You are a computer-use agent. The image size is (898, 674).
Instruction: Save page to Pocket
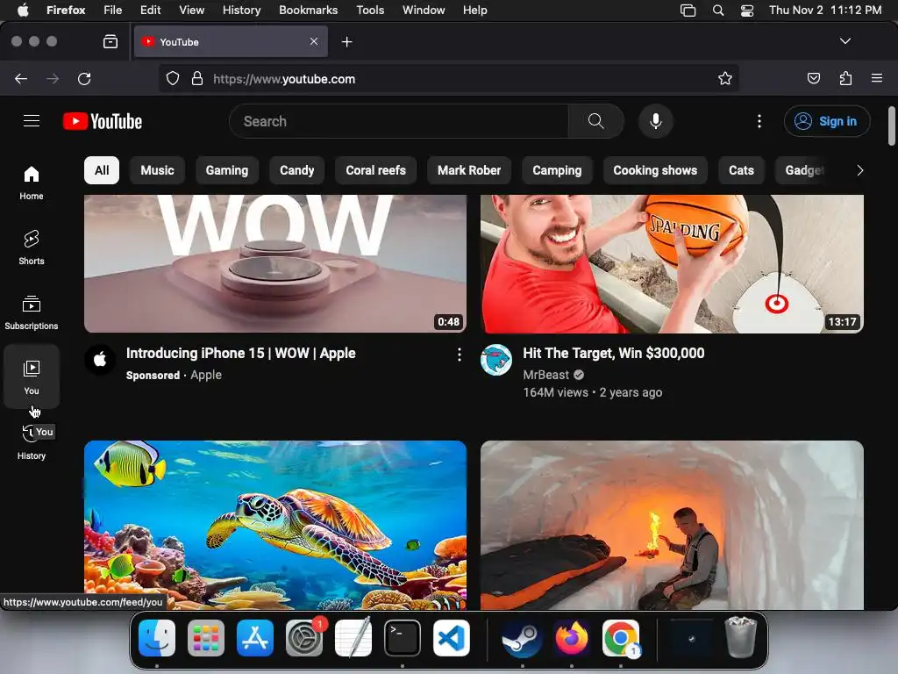point(813,78)
